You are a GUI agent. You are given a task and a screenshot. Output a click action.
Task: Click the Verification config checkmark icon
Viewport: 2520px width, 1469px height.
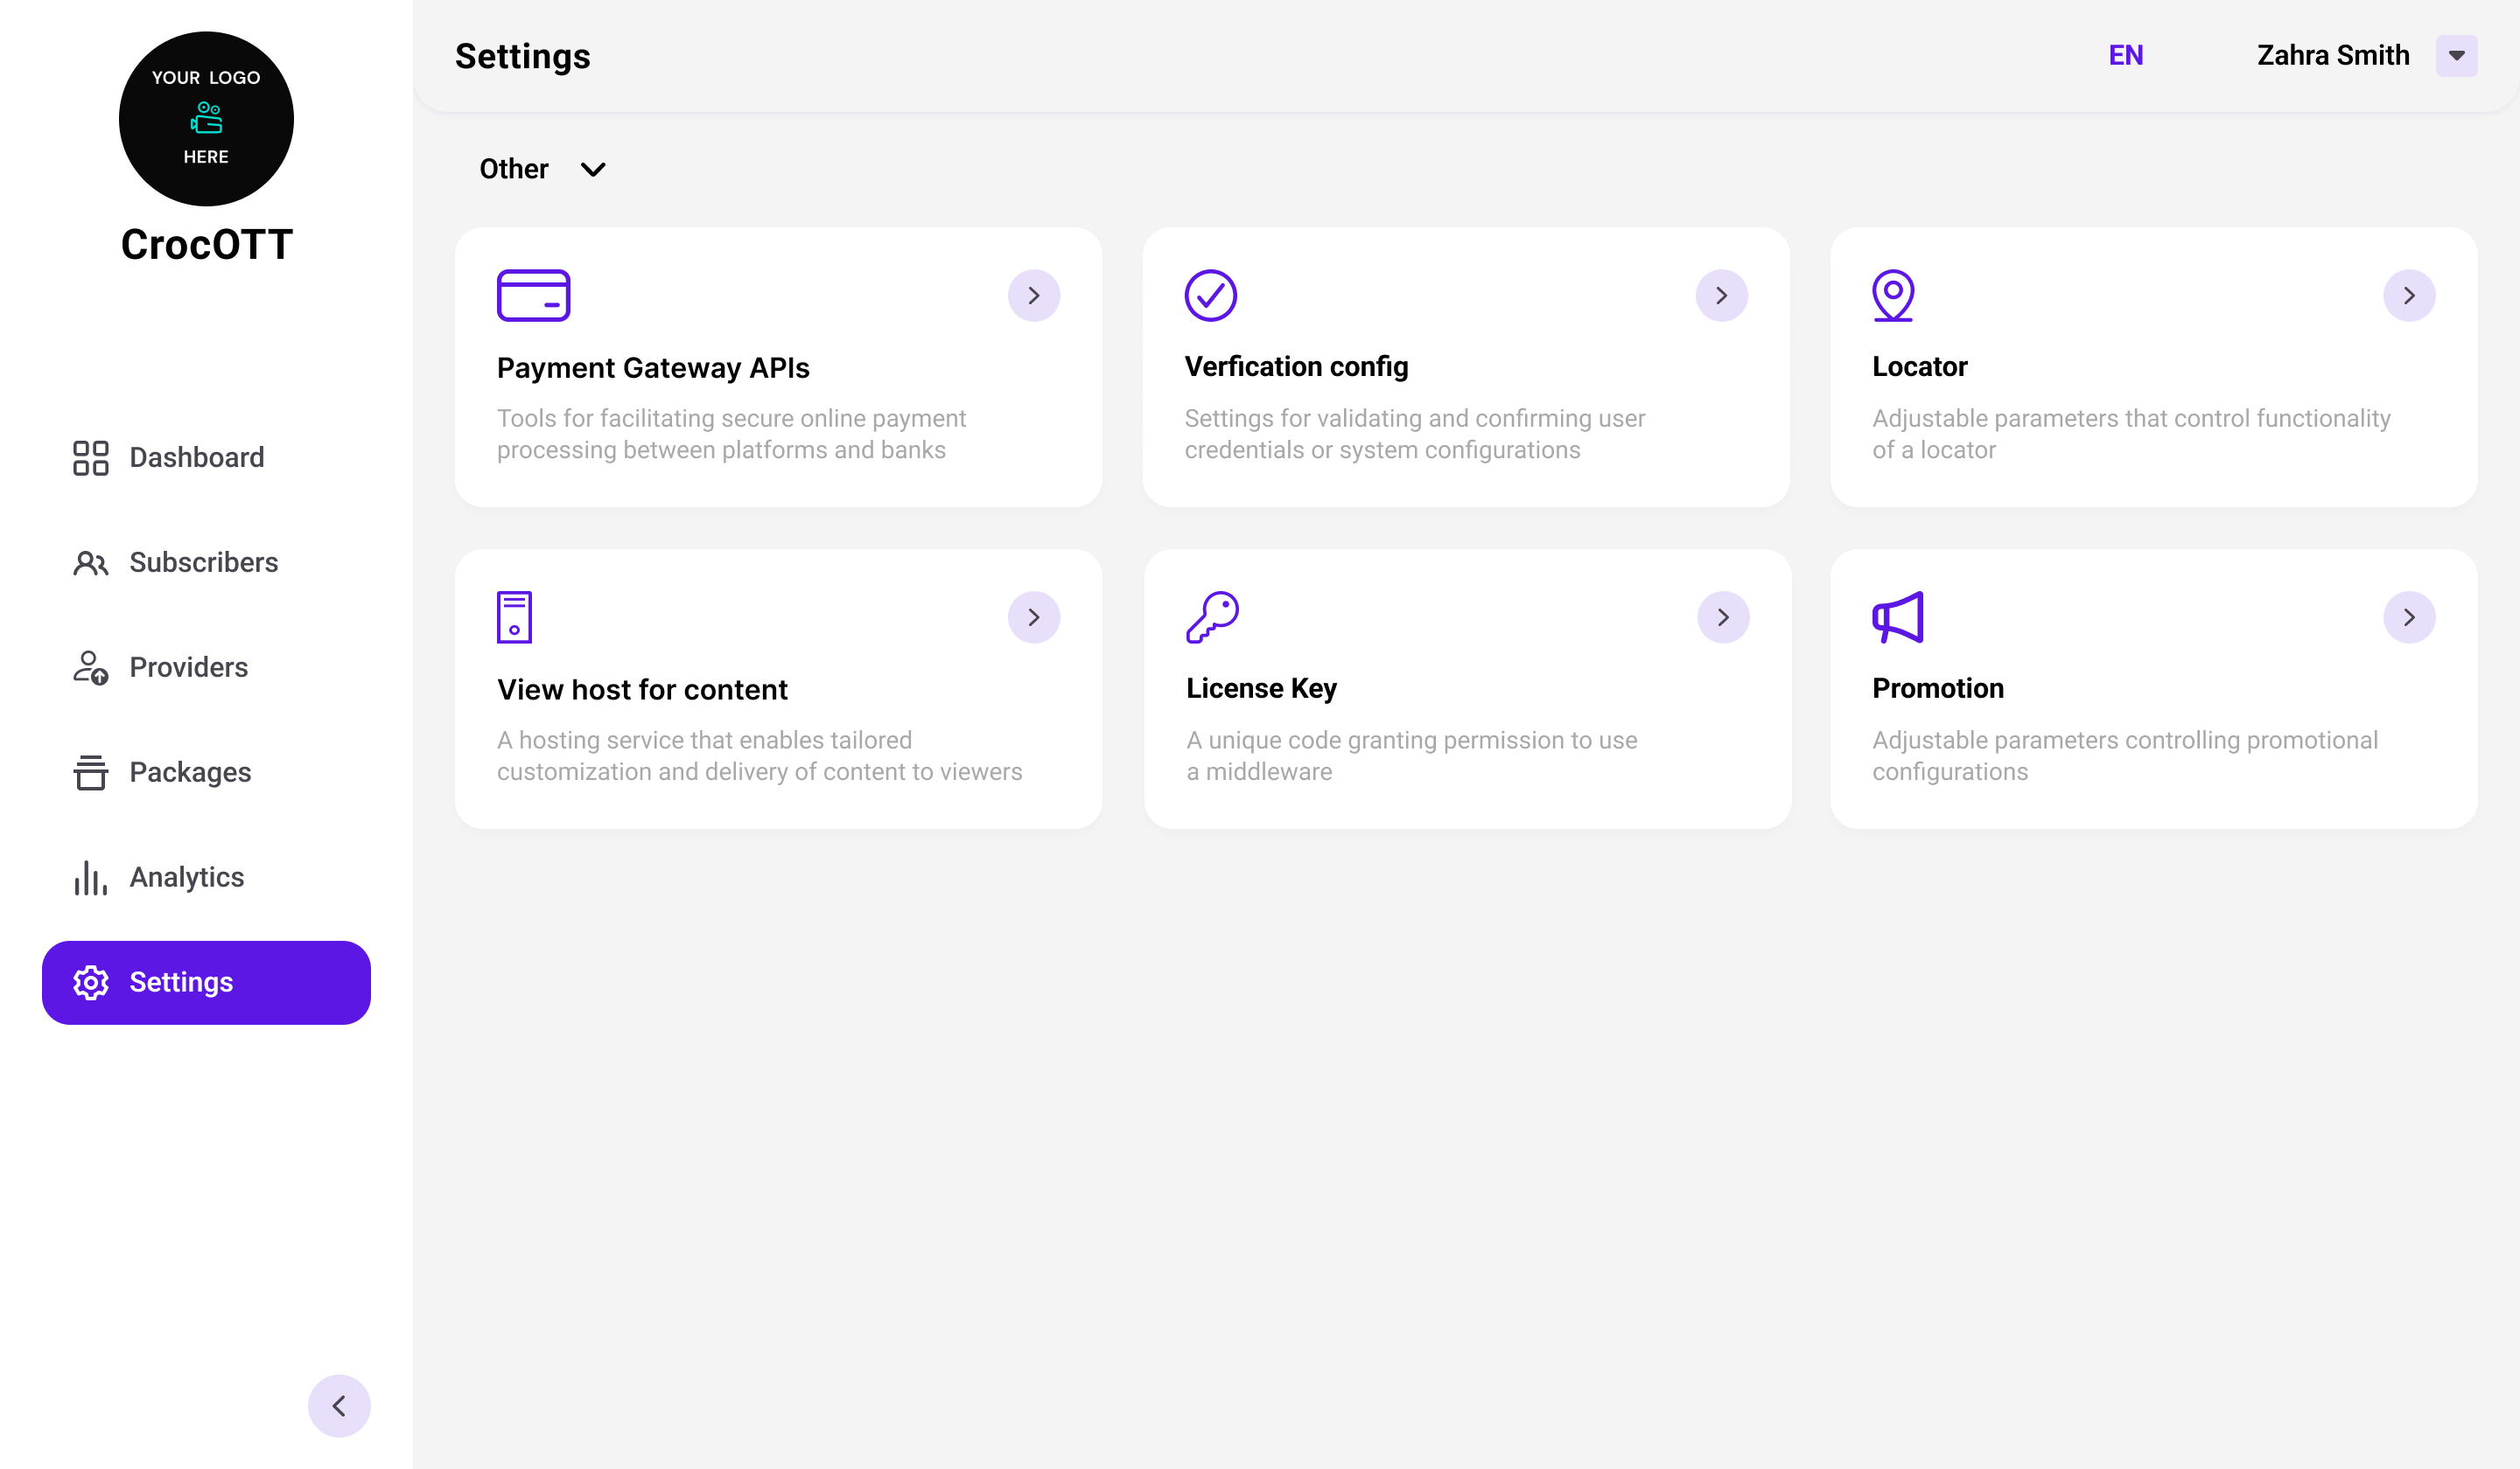click(1210, 295)
